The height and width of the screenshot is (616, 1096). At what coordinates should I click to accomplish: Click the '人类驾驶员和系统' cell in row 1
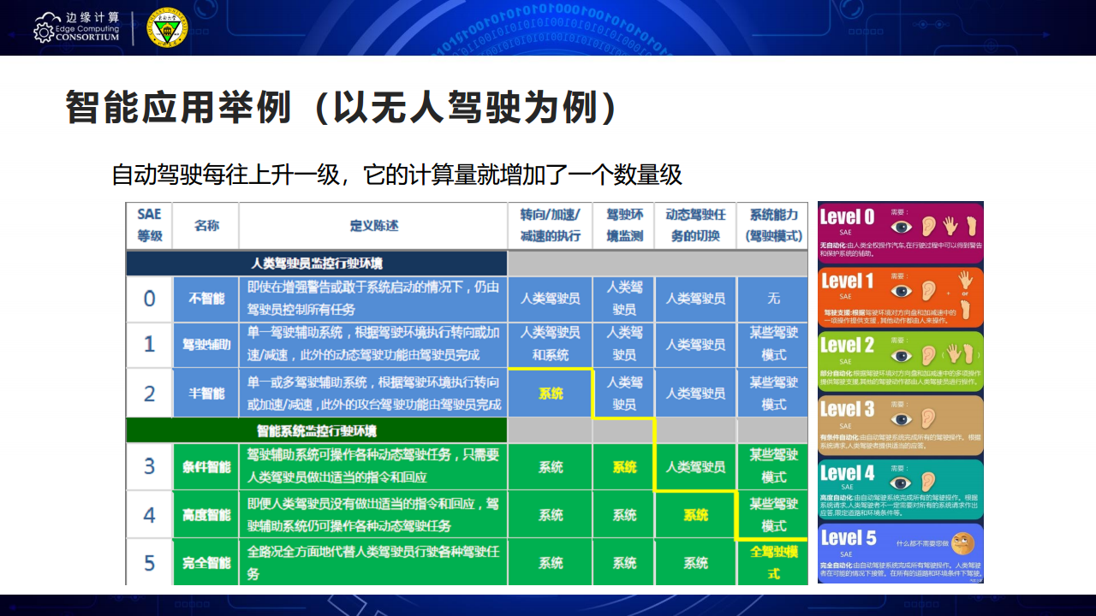(x=550, y=344)
